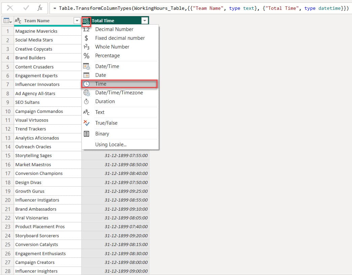Choose Date/Time/Timezone data type
The image size is (352, 275).
click(120, 93)
